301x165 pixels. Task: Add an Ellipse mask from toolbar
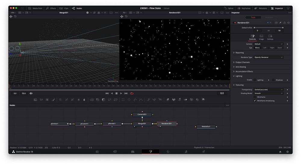(129, 100)
